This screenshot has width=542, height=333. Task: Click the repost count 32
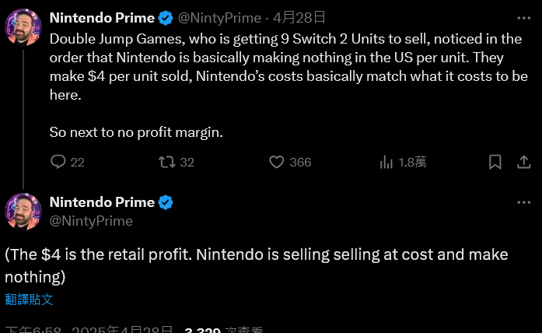(187, 163)
